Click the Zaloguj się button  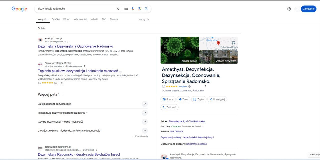pyautogui.click(x=308, y=9)
